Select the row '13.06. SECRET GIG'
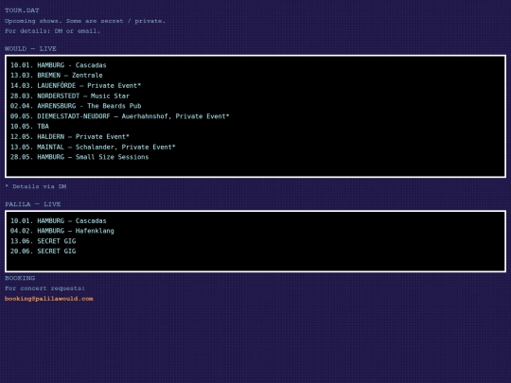511x383 pixels. pos(43,241)
